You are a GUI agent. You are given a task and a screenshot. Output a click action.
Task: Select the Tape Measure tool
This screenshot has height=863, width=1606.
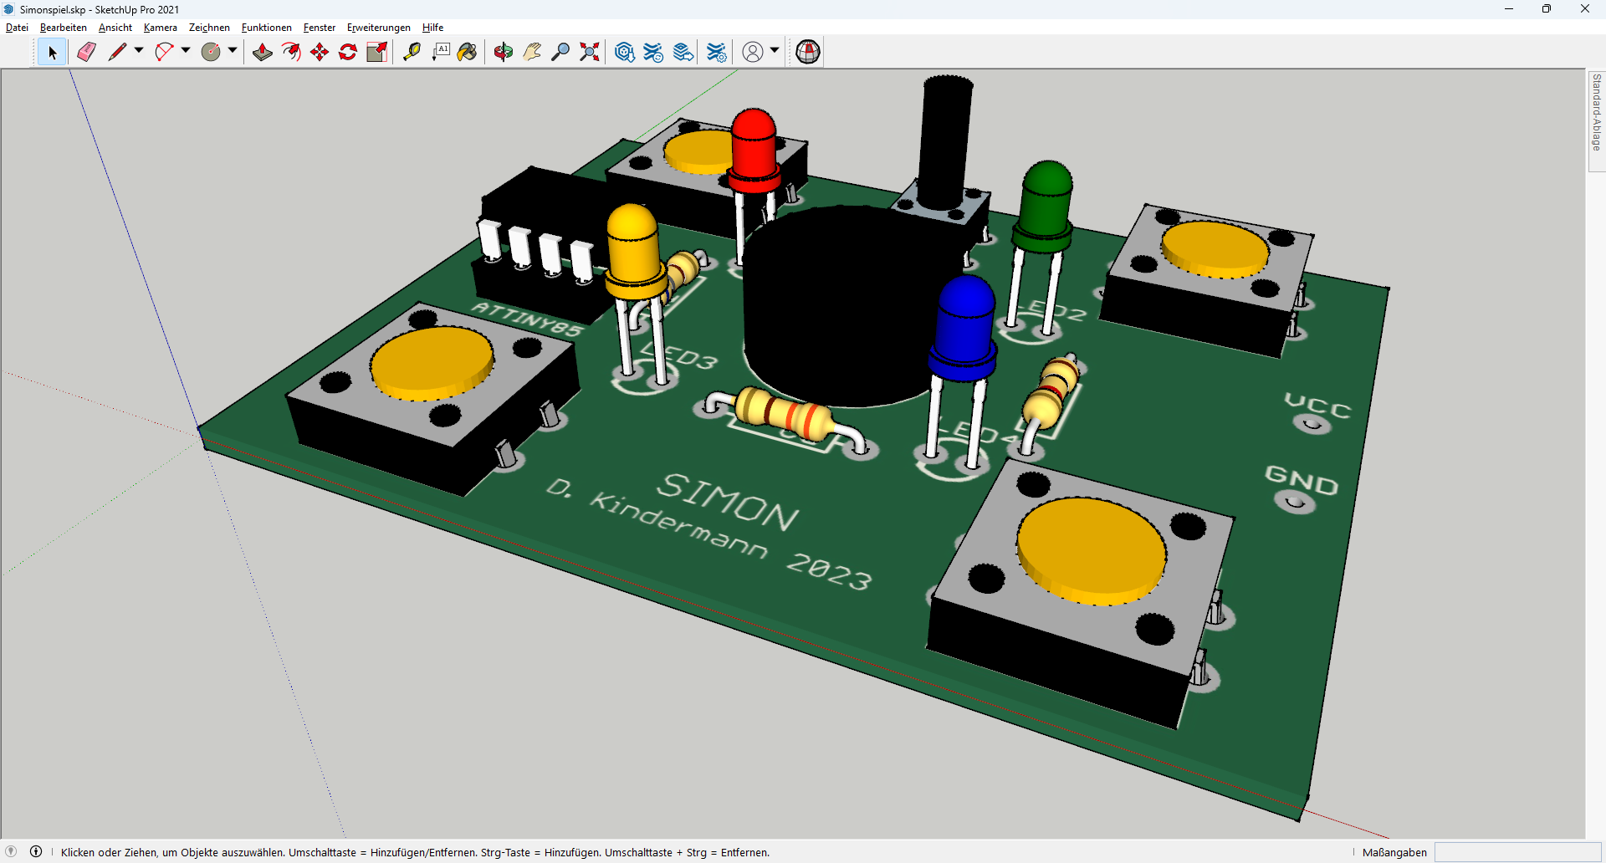(x=412, y=53)
